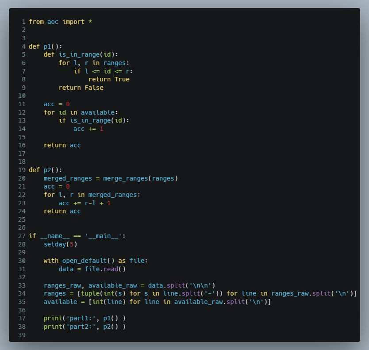
Task: Click 'if l <= id <= r:' condition
Action: [x=103, y=71]
